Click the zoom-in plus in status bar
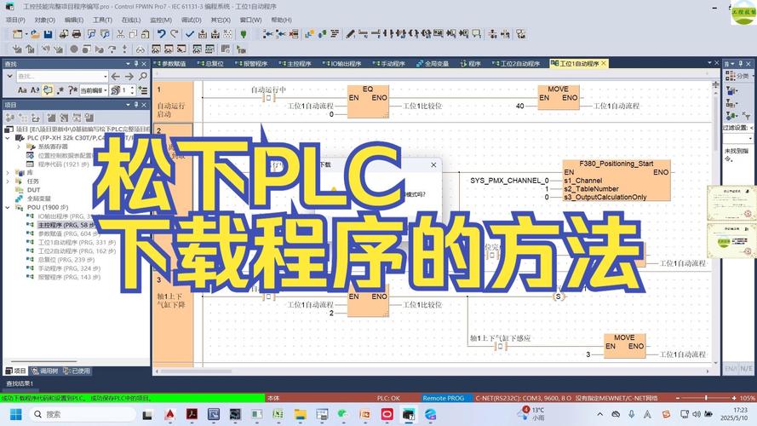This screenshot has width=757, height=426. coord(734,398)
